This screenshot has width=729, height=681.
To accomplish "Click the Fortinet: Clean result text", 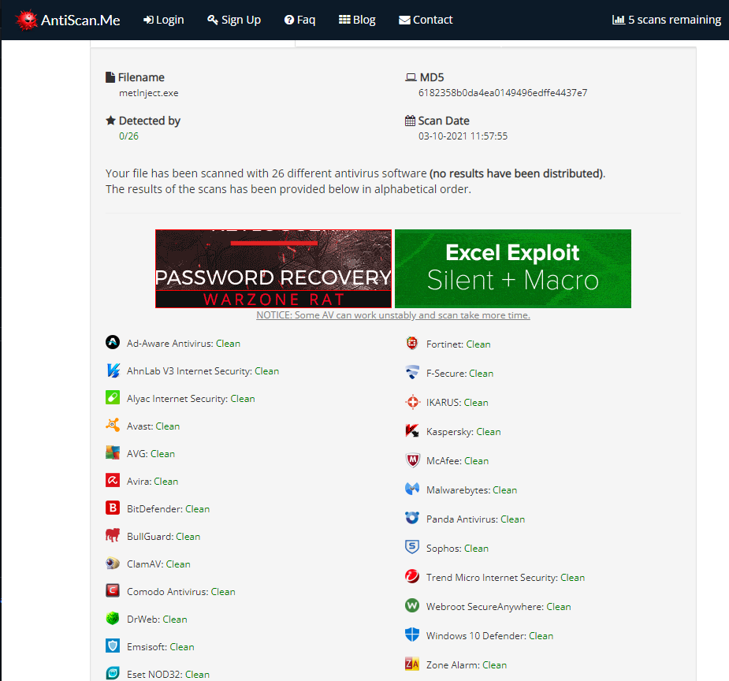I will pyautogui.click(x=459, y=344).
